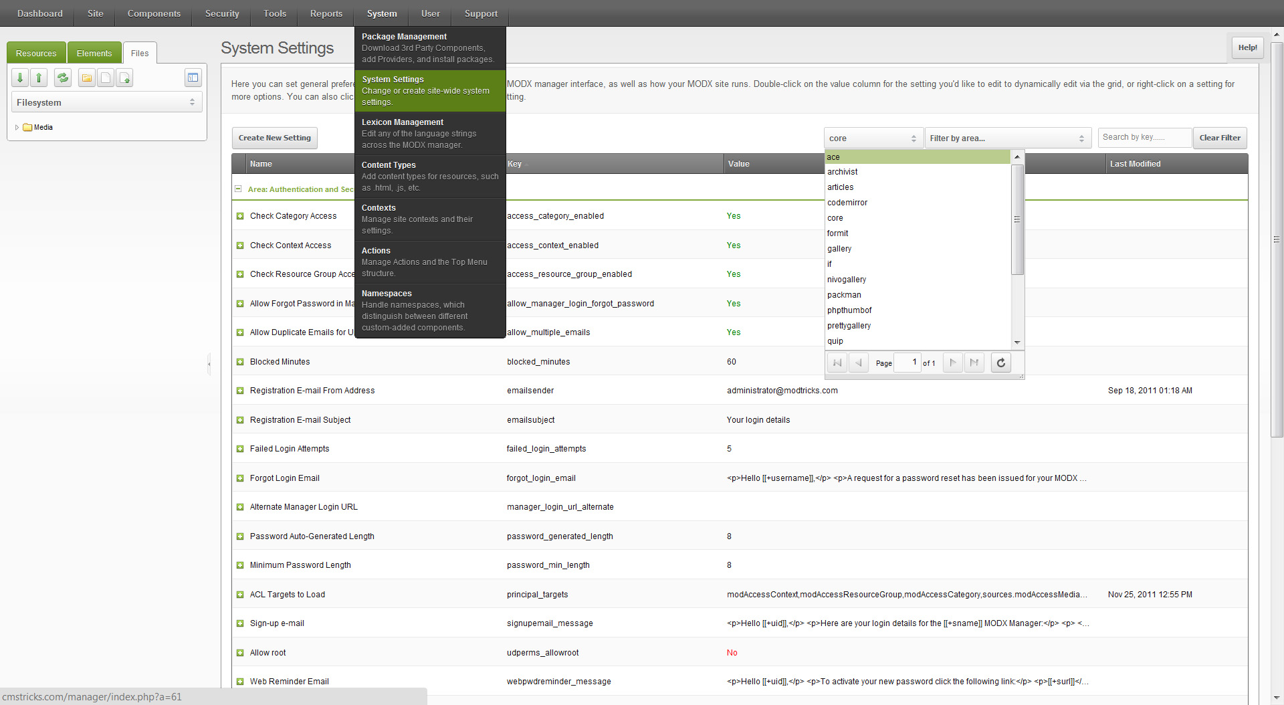1284x705 pixels.
Task: Select 'quip' from namespace list
Action: pos(918,341)
